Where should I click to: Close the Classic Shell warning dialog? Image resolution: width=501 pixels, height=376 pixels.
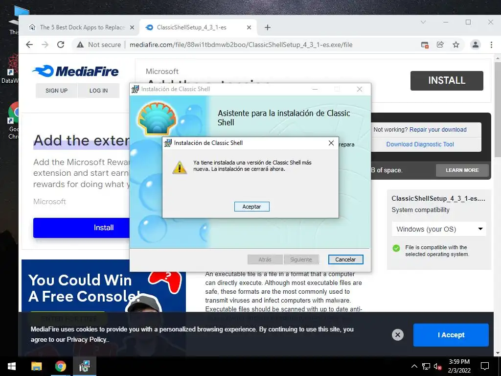pos(331,143)
